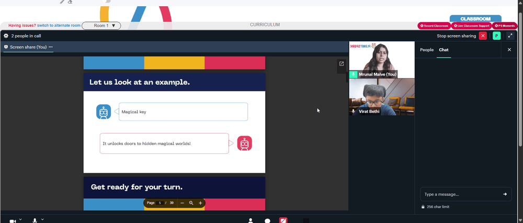Click the red screen share icon at bottom

tap(283, 220)
